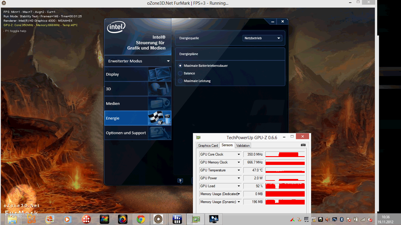Switch to FurMark donut icon on taskbar
Image resolution: width=401 pixels, height=225 pixels.
(x=159, y=219)
